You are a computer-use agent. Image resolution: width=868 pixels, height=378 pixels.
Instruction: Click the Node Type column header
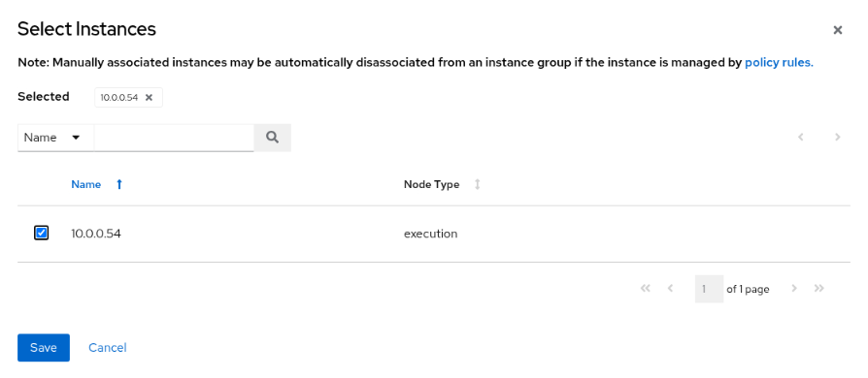[432, 184]
